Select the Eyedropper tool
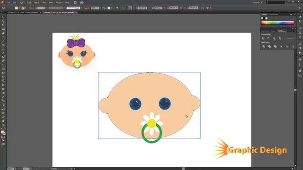Viewport: 303px width, 170px height. [3, 97]
